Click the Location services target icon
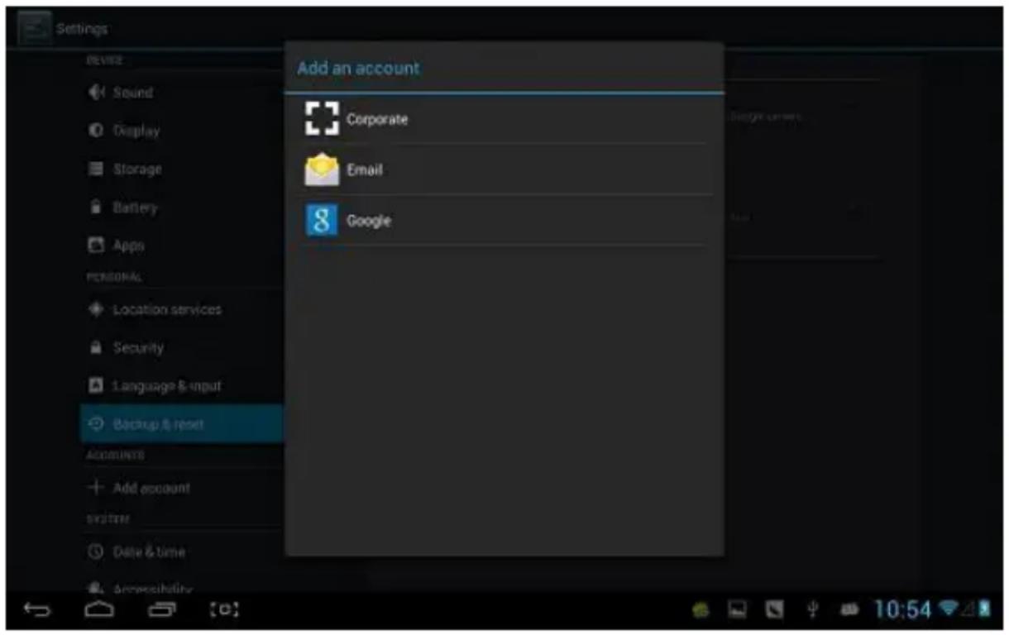1009x635 pixels. 96,309
